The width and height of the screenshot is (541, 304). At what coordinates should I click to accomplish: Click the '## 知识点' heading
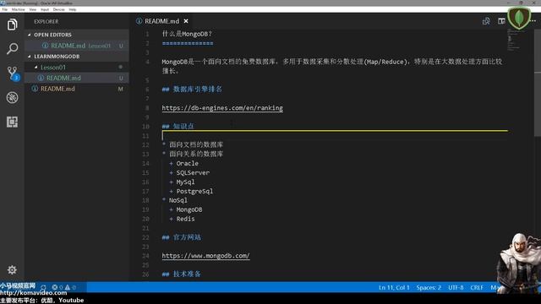(178, 126)
